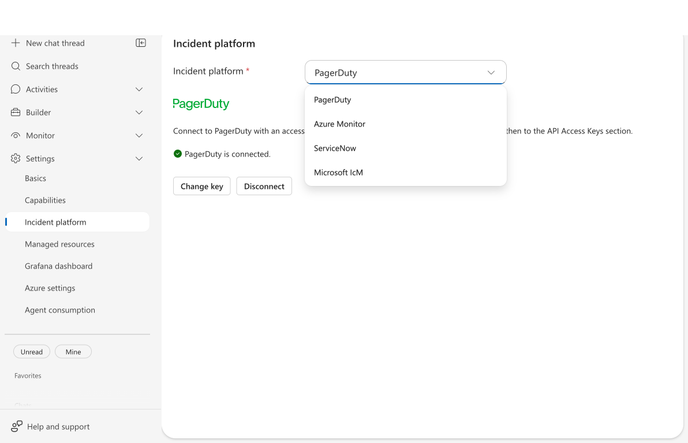The height and width of the screenshot is (443, 688).
Task: Start a New chat thread
Action: [55, 43]
